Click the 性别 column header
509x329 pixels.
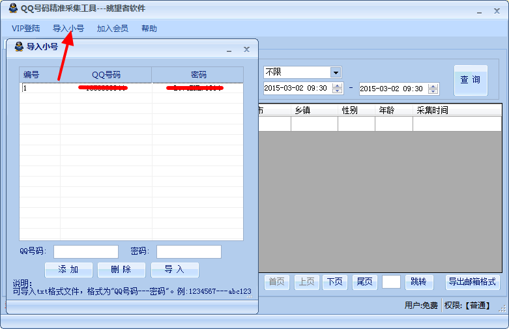coord(356,110)
